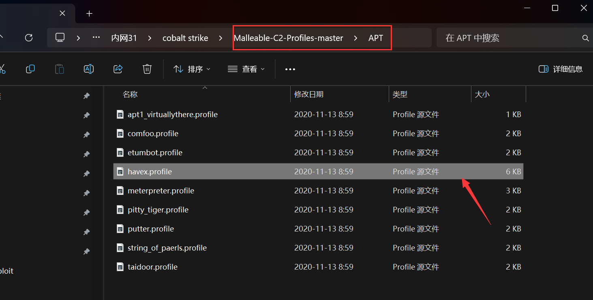
Task: Click the rename icon in the toolbar
Action: pyautogui.click(x=89, y=69)
